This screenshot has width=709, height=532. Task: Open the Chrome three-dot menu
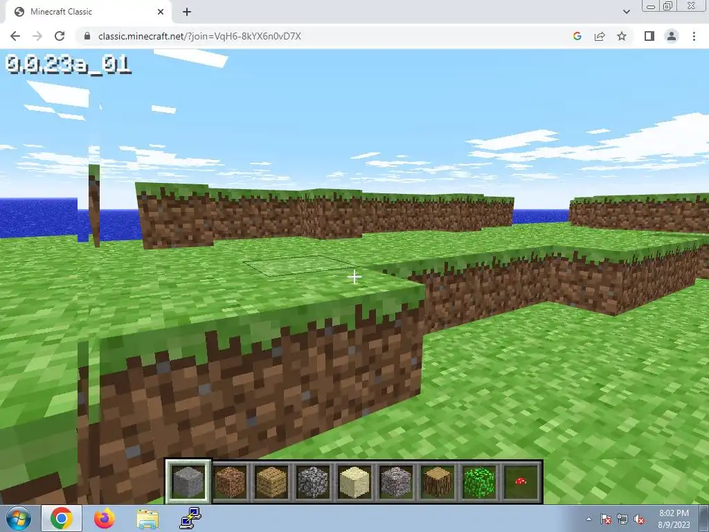[x=694, y=36]
